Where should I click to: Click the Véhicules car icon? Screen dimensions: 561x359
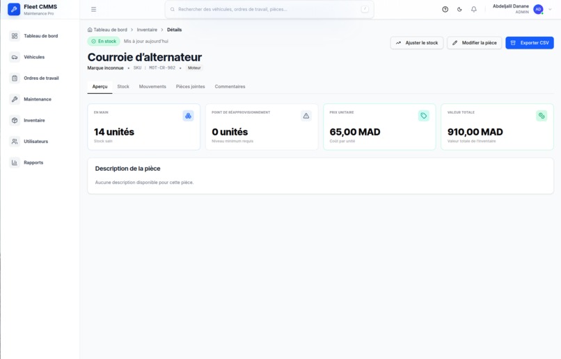(x=15, y=57)
